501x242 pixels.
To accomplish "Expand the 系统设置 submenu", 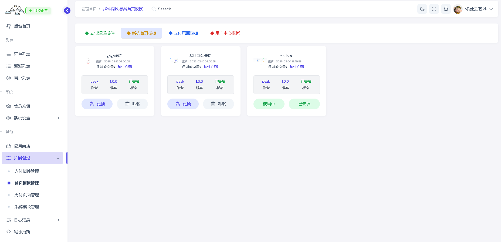I will click(x=32, y=118).
